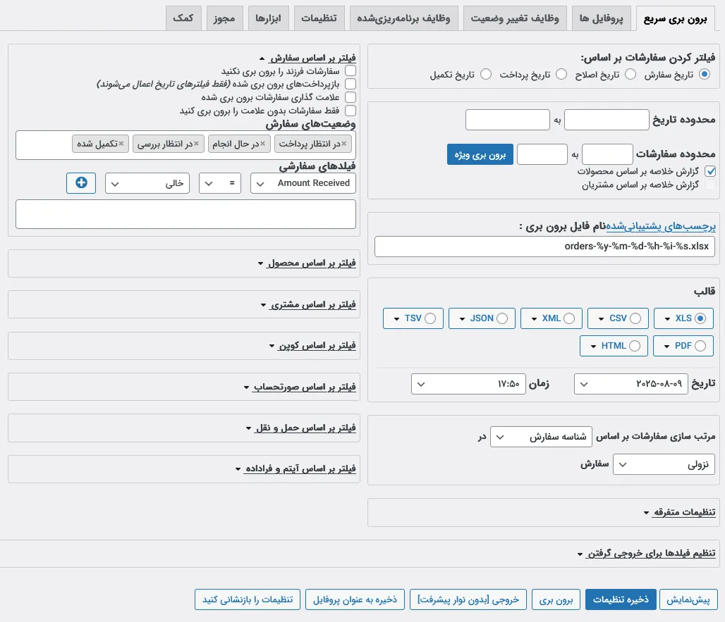Screen dimensions: 725x622
Task: Open the date format dropdown '۲۰۲۵-۰۸-۰۹'
Action: (x=631, y=384)
